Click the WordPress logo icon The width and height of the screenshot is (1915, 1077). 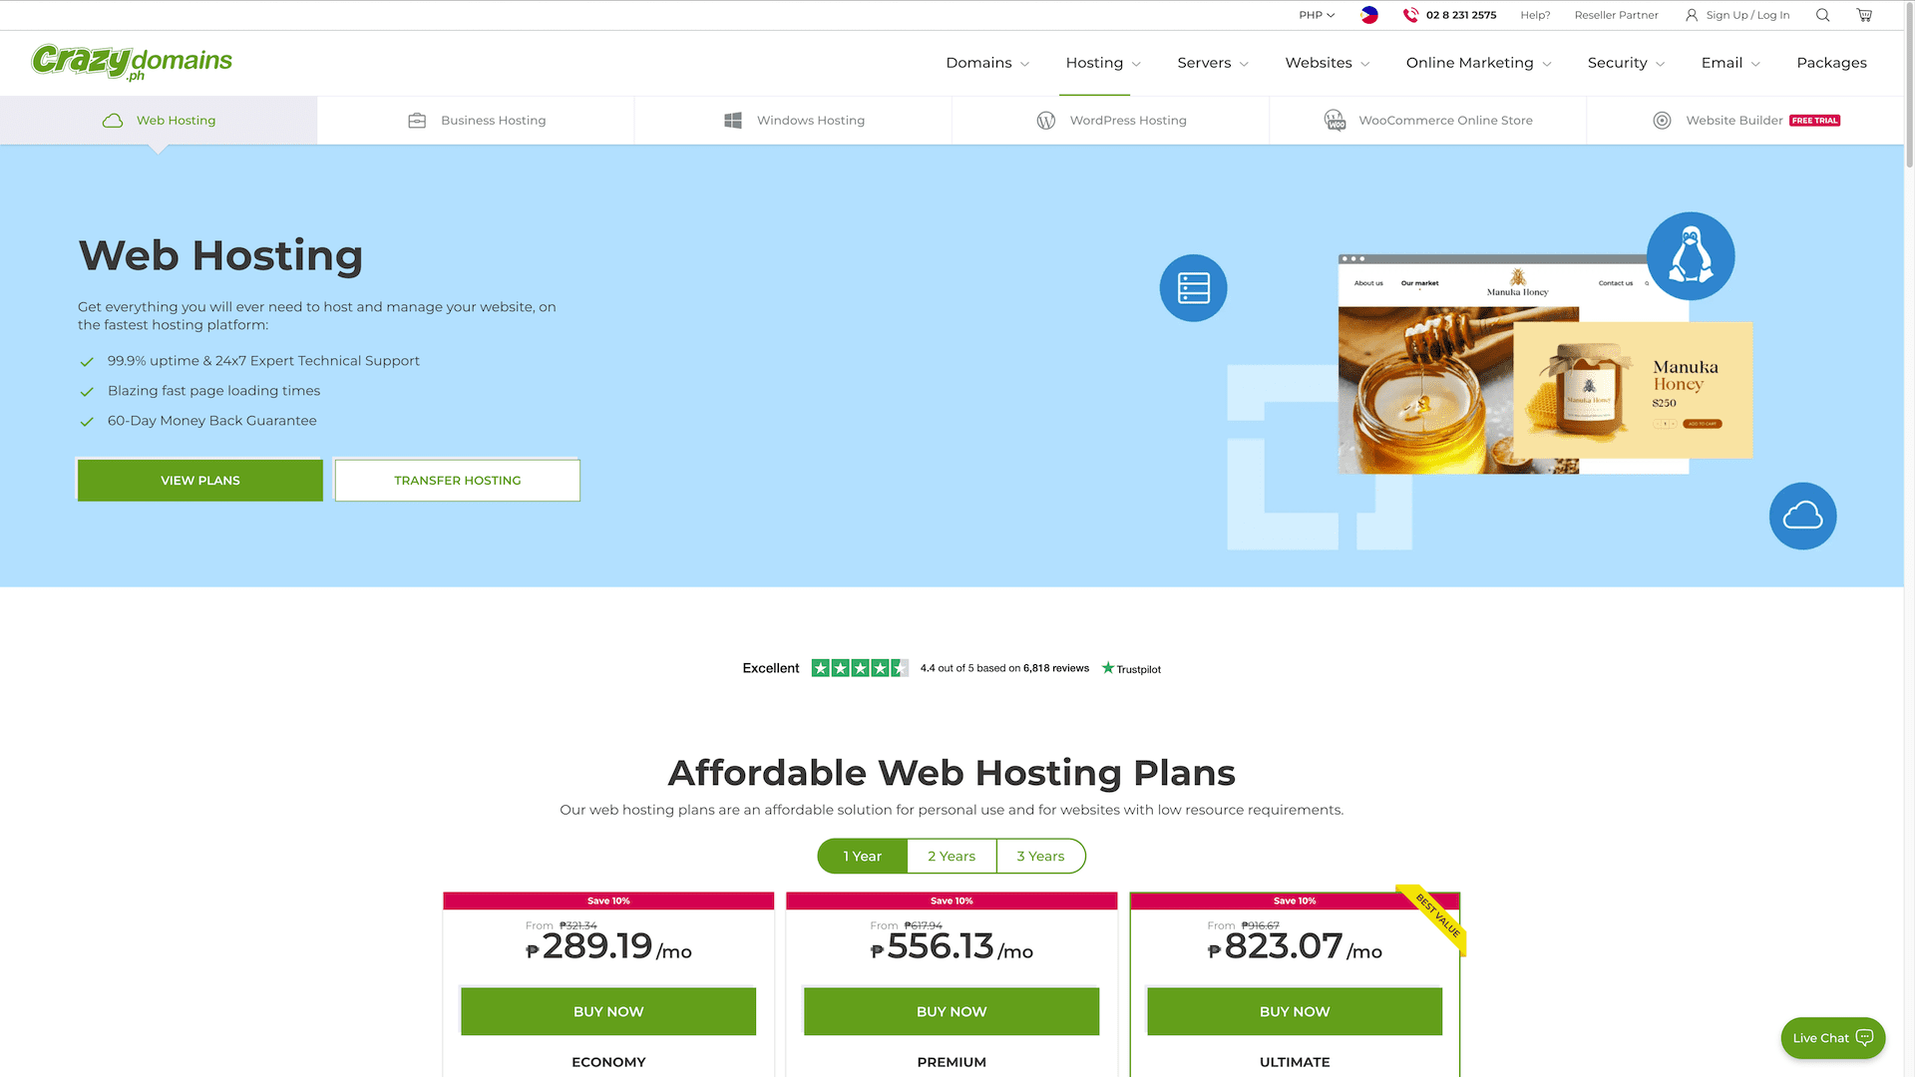(1046, 121)
